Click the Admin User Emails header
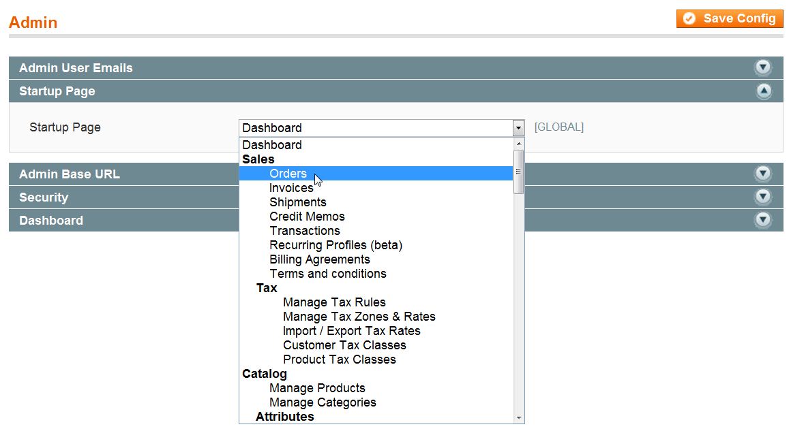The width and height of the screenshot is (791, 431). coord(76,68)
